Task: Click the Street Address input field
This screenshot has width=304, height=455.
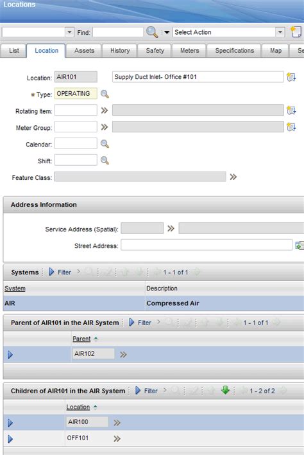Action: (x=207, y=245)
